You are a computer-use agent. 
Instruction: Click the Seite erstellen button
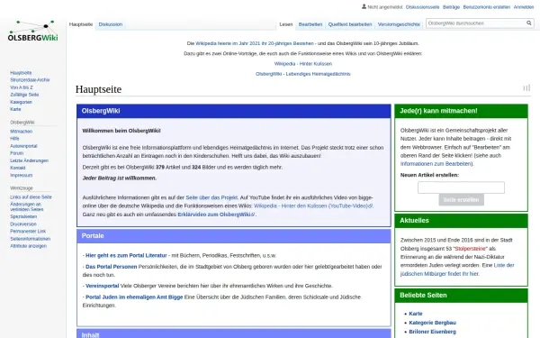pos(461,200)
